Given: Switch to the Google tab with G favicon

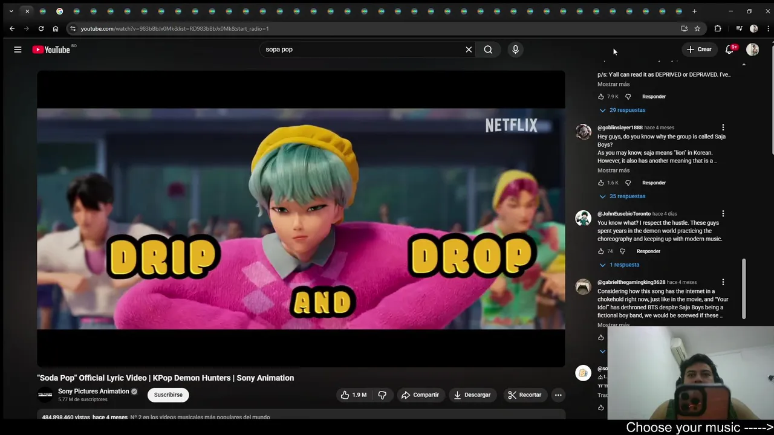Looking at the screenshot, I should (59, 11).
